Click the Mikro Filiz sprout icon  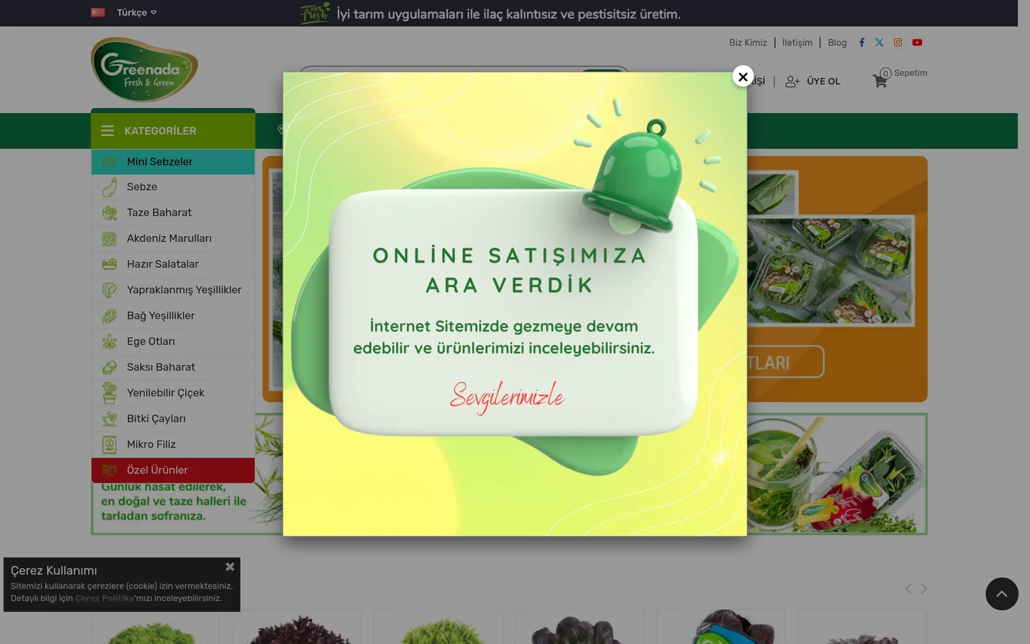[x=109, y=444]
